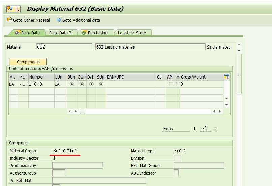Click the Gross Weight column header
The height and width of the screenshot is (186, 272).
click(202, 77)
